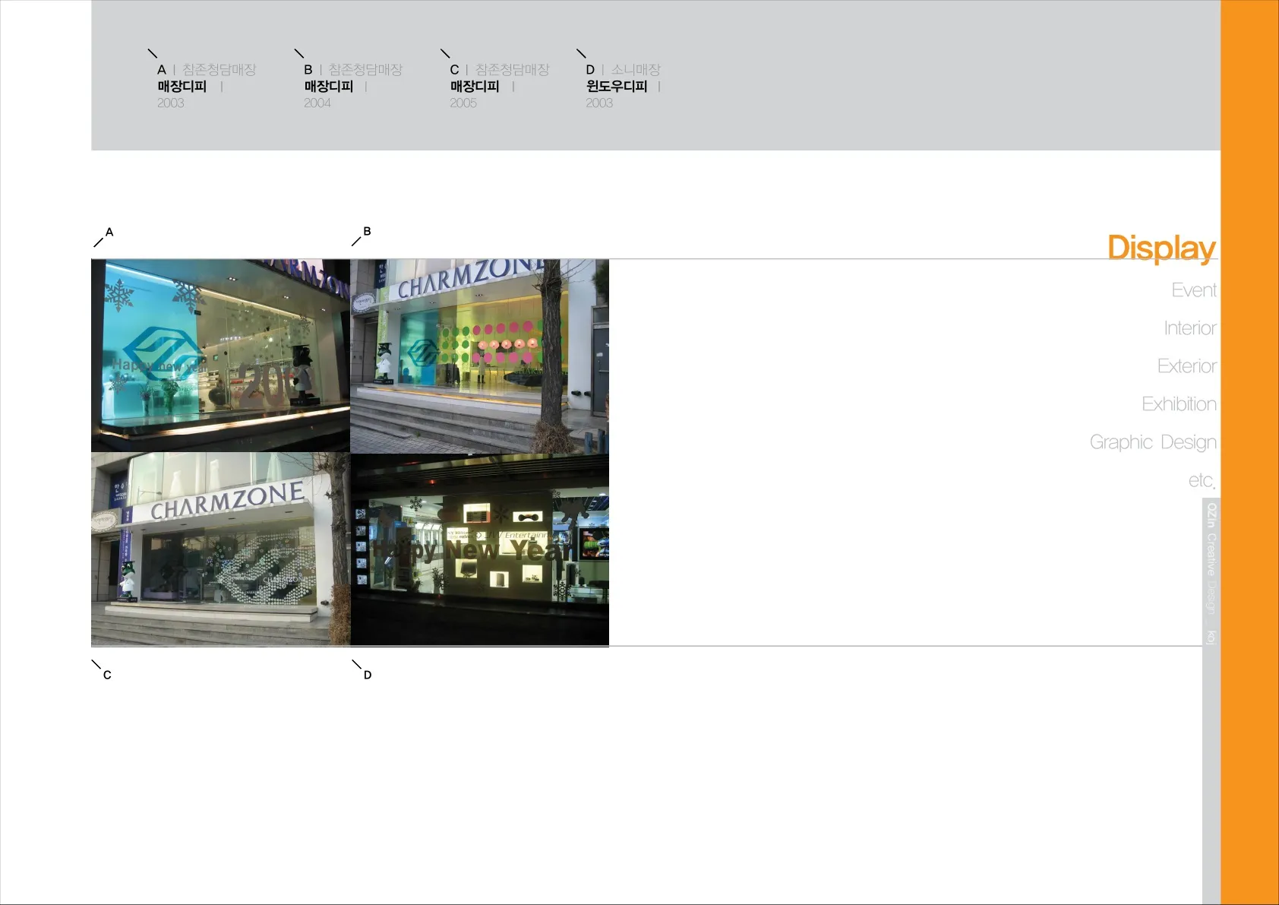Click caption heading 'A | 참존청담매장'

(207, 70)
